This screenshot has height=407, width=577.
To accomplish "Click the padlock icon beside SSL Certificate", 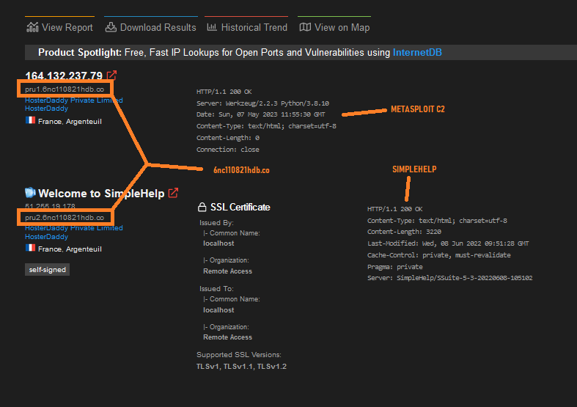I will 202,208.
